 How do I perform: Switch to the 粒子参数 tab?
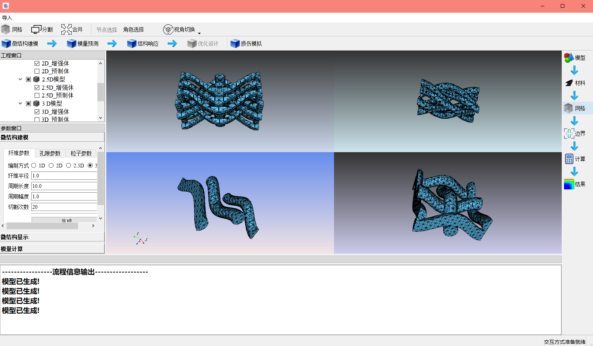(x=81, y=153)
